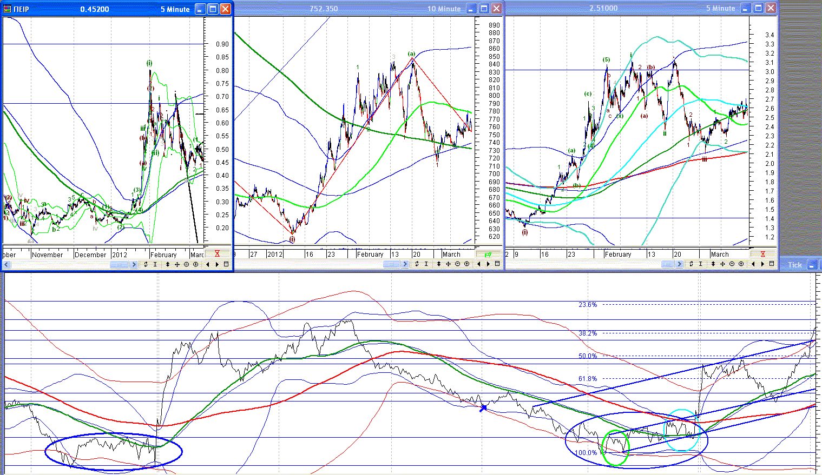
Task: Click the properties menu icon in the 10 Minute chart toolbar
Action: click(x=497, y=264)
